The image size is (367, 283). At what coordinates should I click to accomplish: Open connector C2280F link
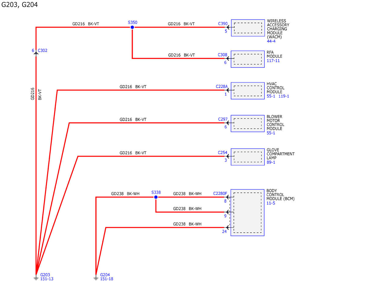click(220, 194)
